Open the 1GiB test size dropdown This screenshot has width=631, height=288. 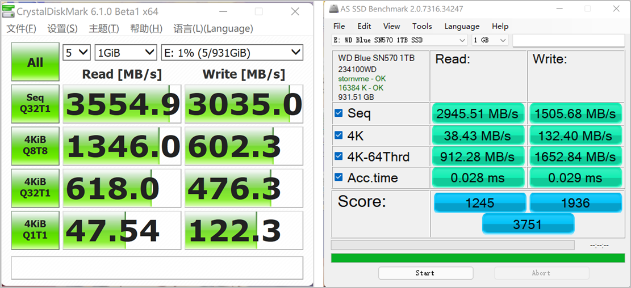tap(126, 52)
